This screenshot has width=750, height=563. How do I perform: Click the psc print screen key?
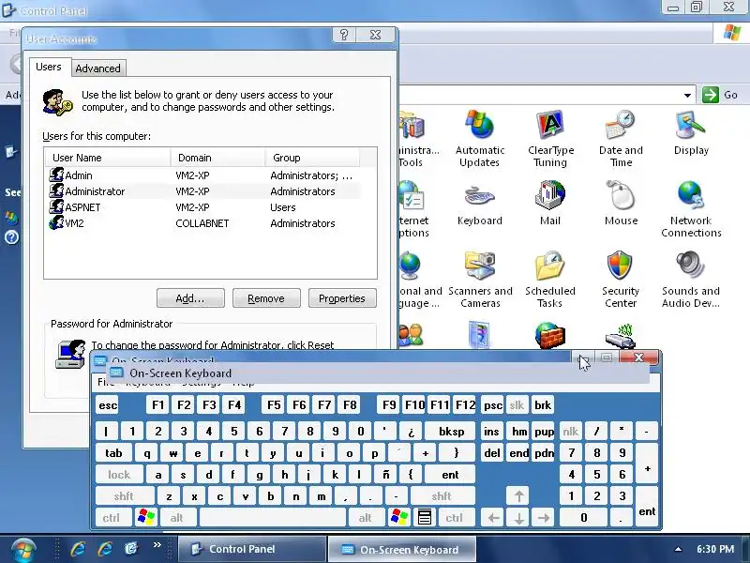click(x=493, y=405)
